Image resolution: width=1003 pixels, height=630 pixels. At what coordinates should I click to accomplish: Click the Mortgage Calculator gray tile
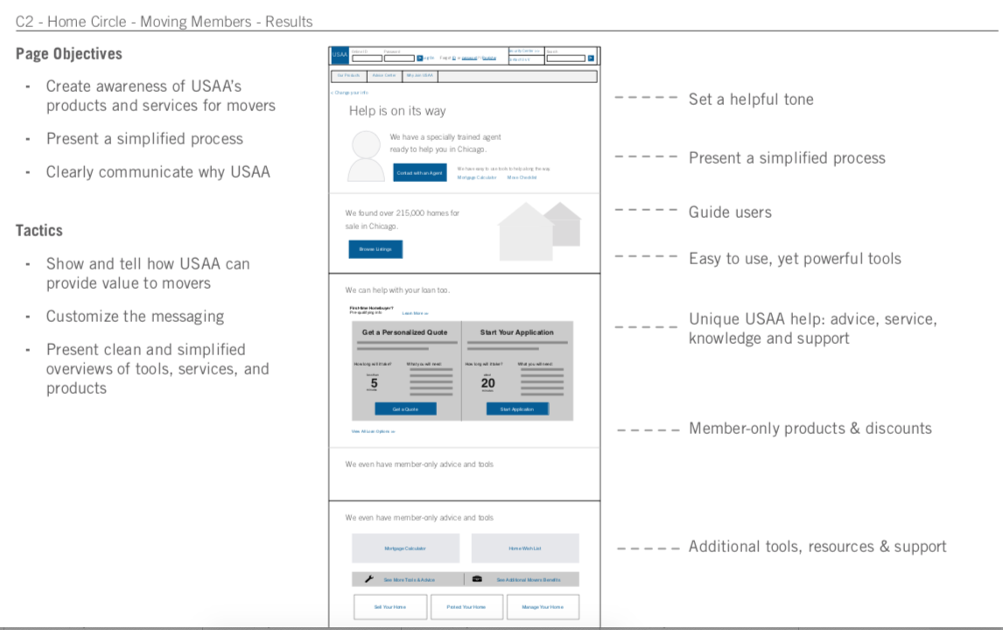point(405,548)
